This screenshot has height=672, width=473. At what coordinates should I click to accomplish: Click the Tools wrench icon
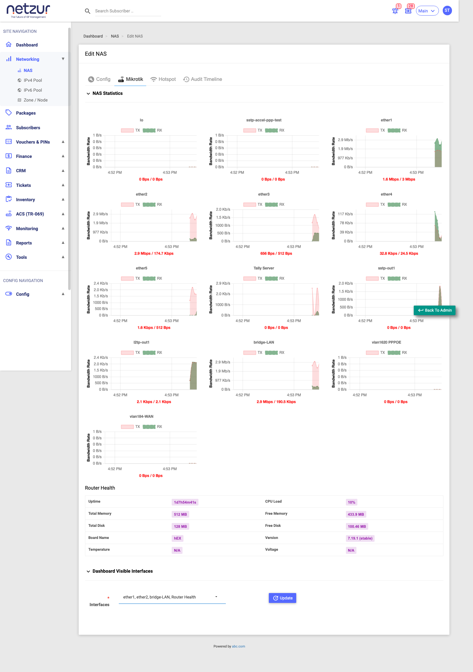[9, 257]
